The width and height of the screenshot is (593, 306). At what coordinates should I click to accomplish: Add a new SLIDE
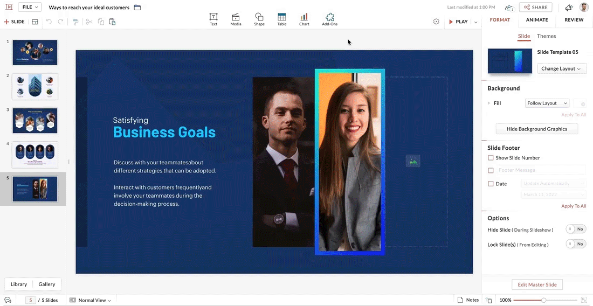coord(15,22)
